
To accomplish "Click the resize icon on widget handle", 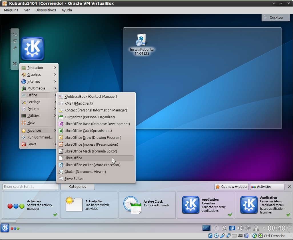I will [15, 34].
